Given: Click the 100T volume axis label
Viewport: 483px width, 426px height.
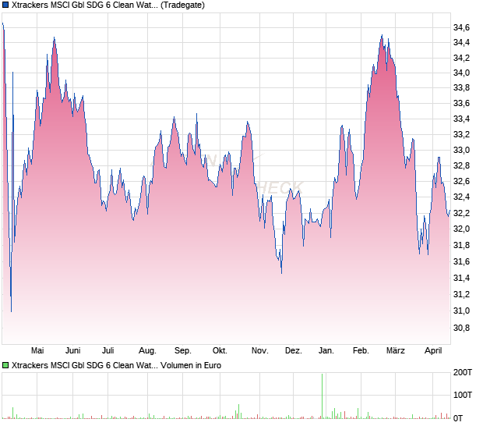Looking at the screenshot, I should tap(464, 395).
